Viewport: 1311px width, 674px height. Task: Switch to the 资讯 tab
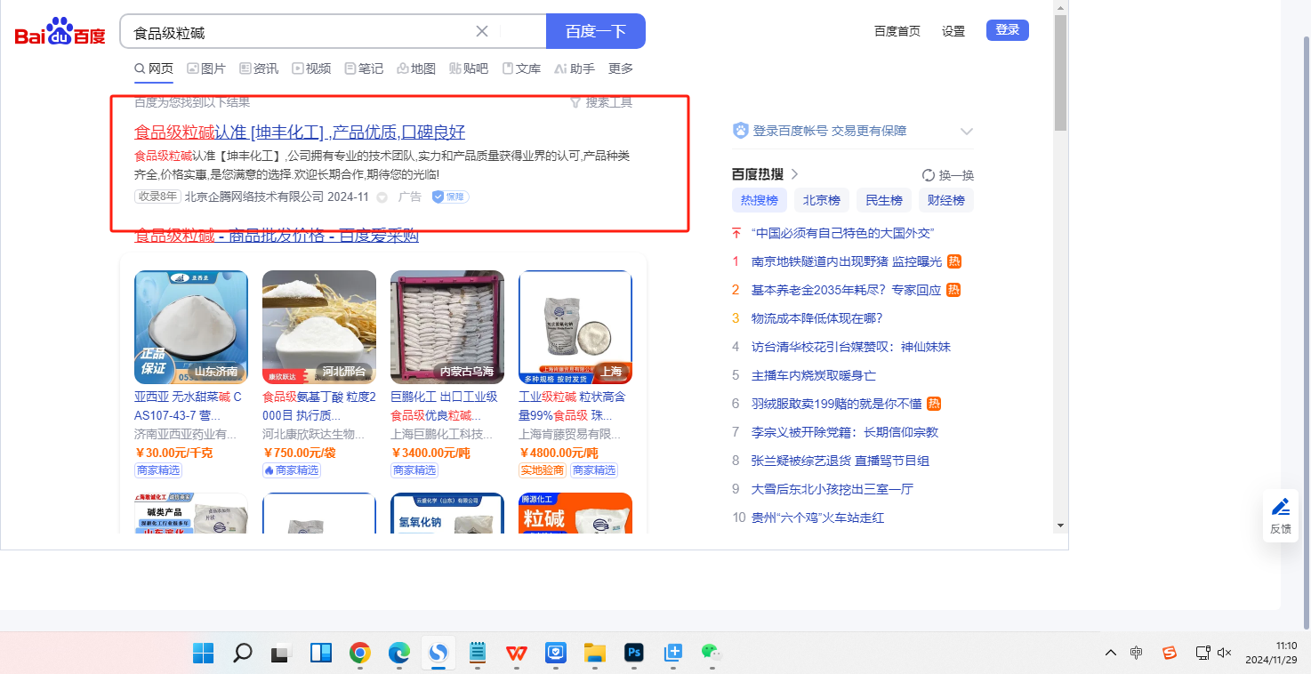pos(259,68)
